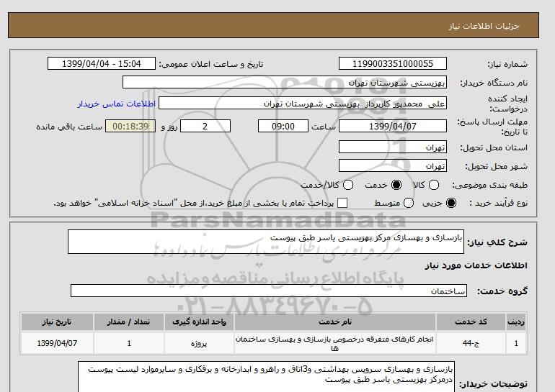Click the delivery province field تهران
The image size is (555, 392).
[393, 147]
